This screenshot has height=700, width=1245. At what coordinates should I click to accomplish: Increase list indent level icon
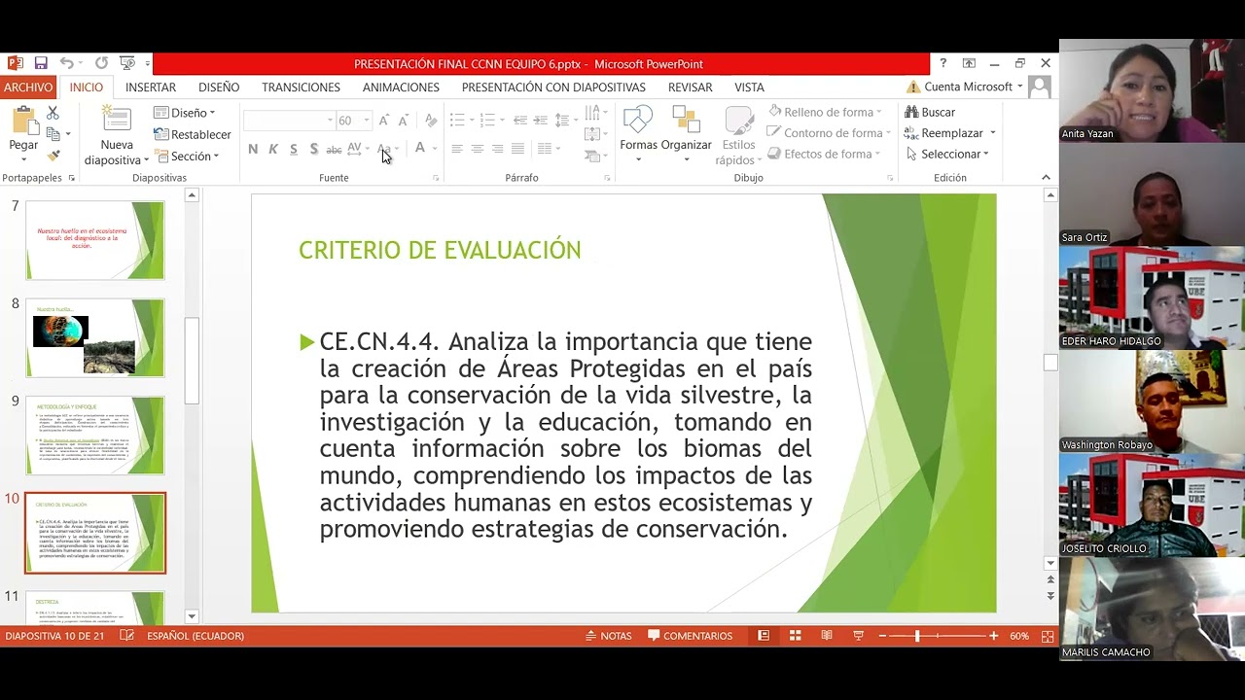(x=541, y=121)
